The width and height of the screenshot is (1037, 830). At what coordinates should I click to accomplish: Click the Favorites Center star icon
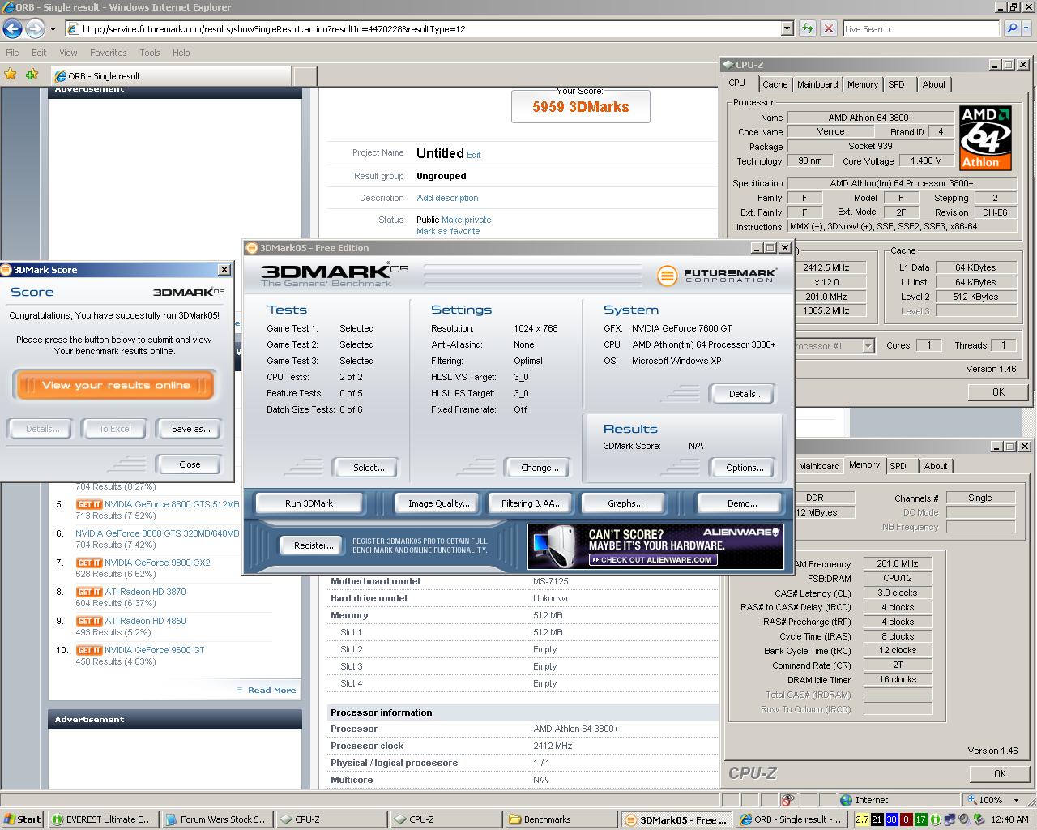pyautogui.click(x=11, y=75)
